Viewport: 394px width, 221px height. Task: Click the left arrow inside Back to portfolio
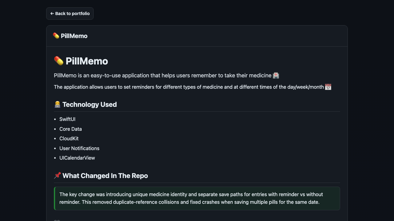click(x=52, y=14)
